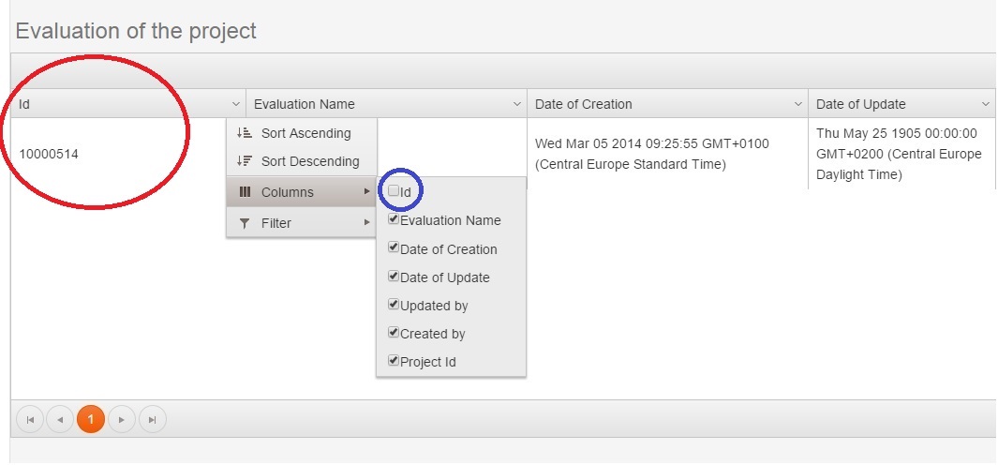The image size is (998, 465).
Task: Enable the Id column checkbox
Action: 394,191
